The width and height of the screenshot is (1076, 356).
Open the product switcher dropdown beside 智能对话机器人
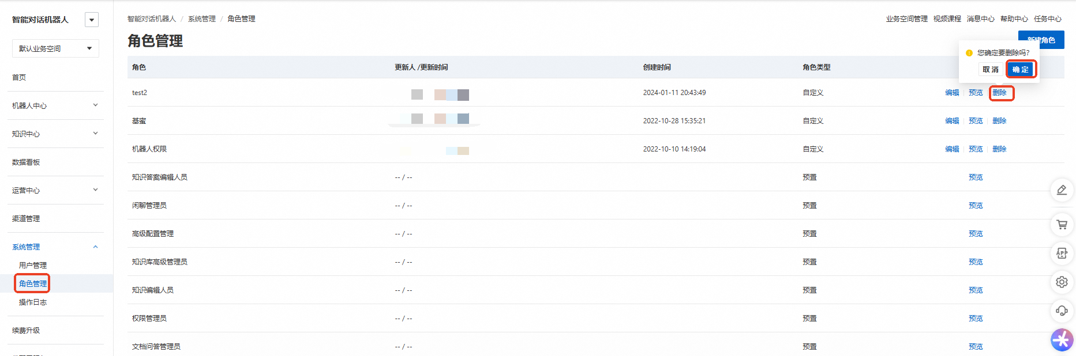tap(91, 20)
